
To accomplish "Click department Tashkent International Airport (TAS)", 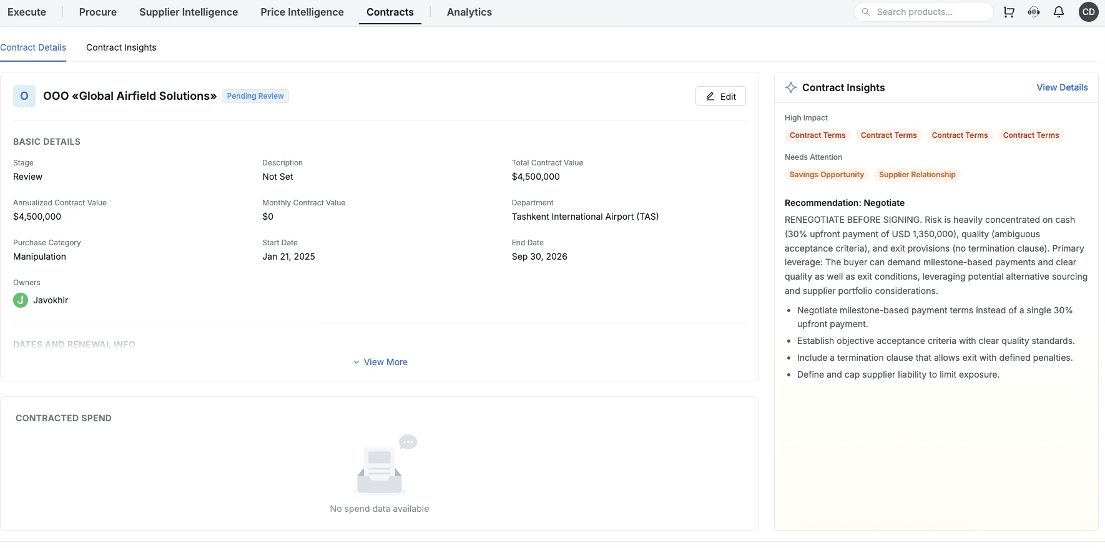I will tap(585, 217).
